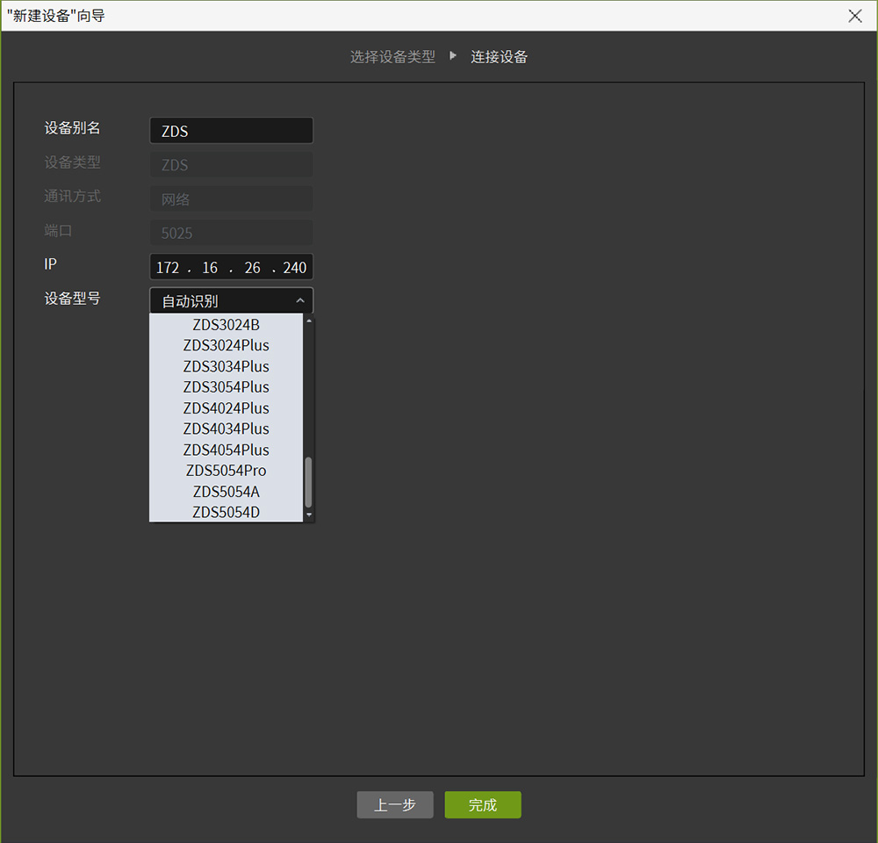Close the 新建设备 wizard window
878x843 pixels.
click(855, 16)
